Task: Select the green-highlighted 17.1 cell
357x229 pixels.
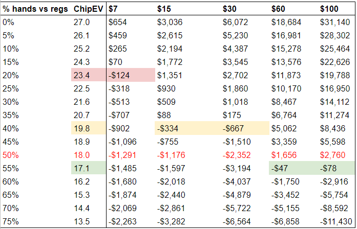Action: click(89, 168)
